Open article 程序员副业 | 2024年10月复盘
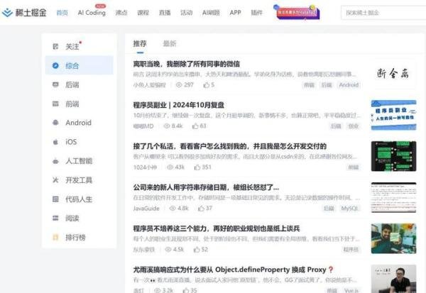 [178, 105]
